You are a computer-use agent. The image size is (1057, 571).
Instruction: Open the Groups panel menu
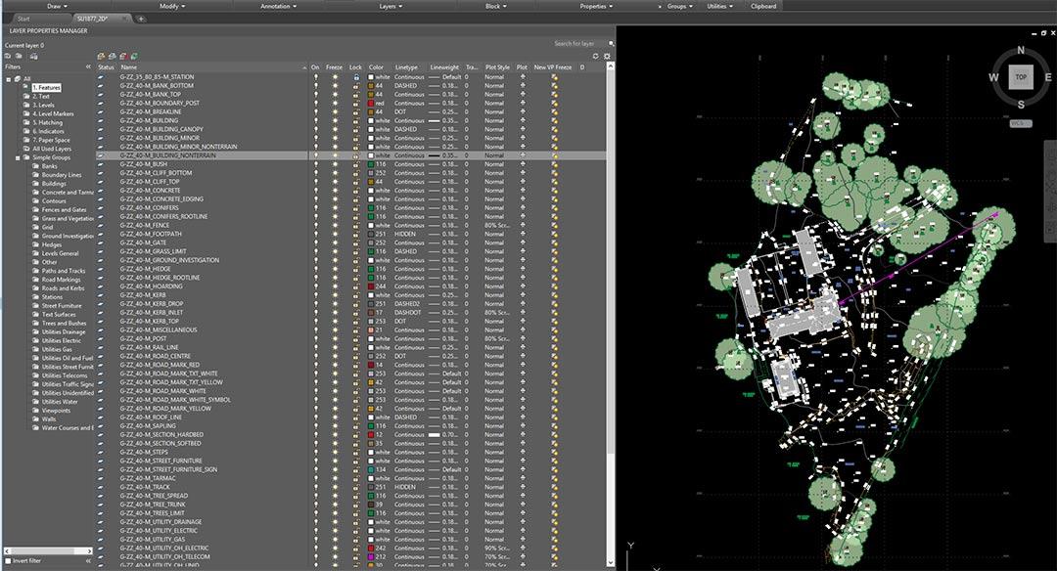tap(679, 6)
